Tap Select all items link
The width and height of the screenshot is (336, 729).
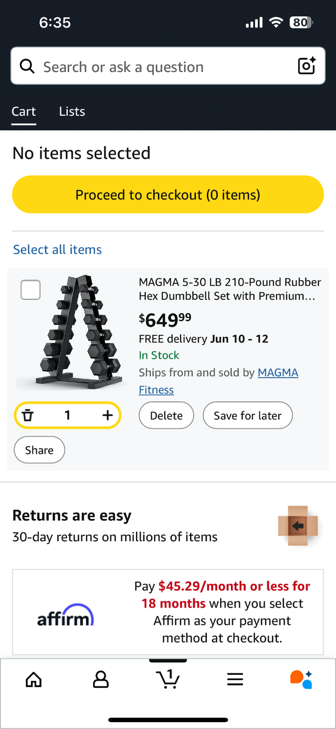click(57, 249)
